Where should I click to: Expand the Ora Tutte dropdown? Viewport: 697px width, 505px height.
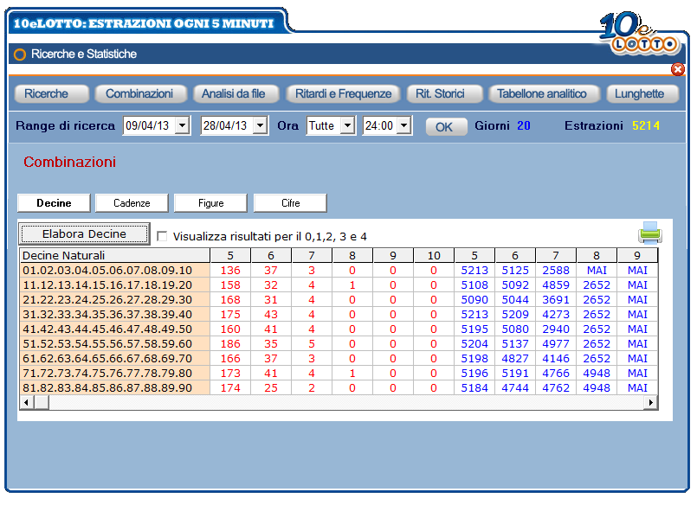pyautogui.click(x=347, y=125)
